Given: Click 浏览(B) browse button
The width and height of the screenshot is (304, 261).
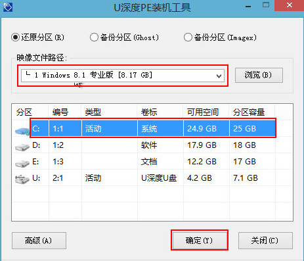Looking at the screenshot, I should [259, 75].
